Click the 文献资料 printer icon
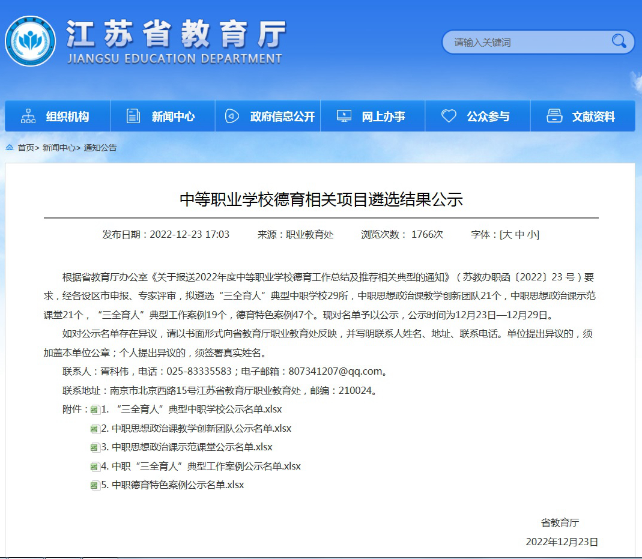Image resolution: width=642 pixels, height=559 pixels. point(554,116)
